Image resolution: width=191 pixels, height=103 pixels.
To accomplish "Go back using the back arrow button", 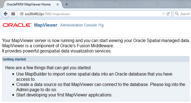I will [x=5, y=14].
